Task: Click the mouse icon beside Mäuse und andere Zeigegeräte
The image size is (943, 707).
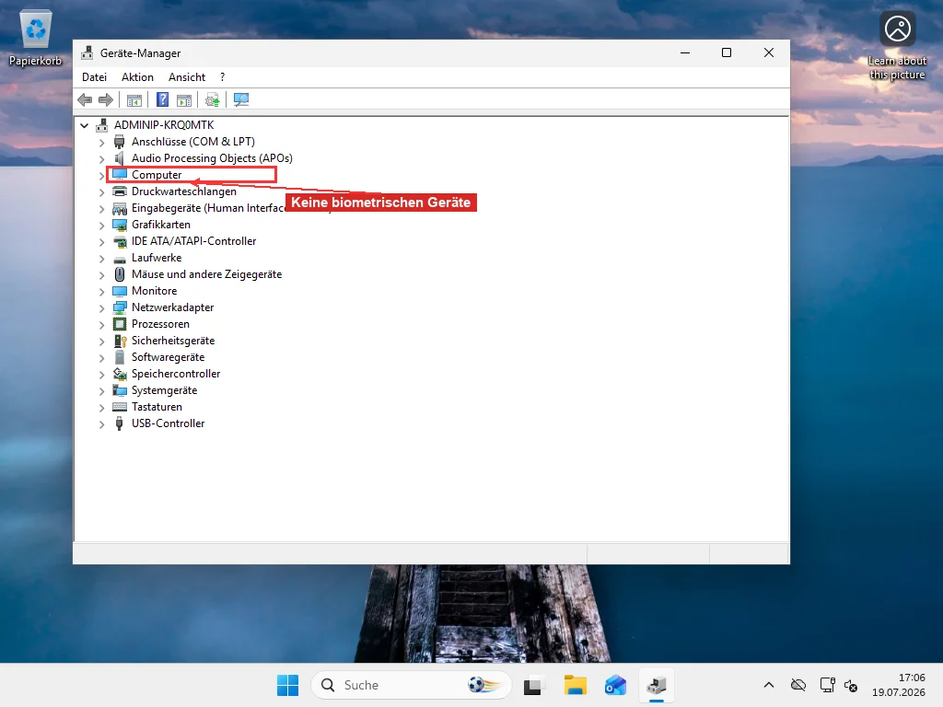Action: (120, 274)
